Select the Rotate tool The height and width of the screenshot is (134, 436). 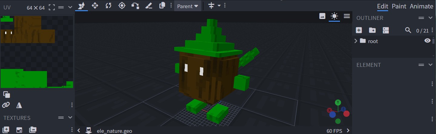(108, 5)
